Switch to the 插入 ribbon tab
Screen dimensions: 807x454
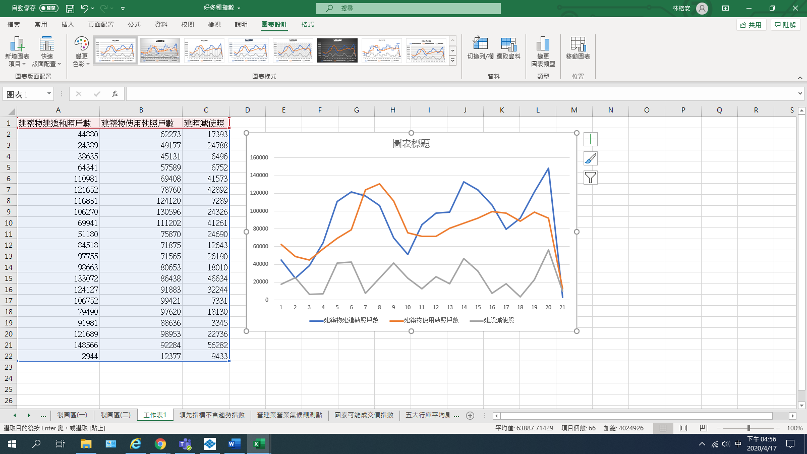(x=68, y=25)
